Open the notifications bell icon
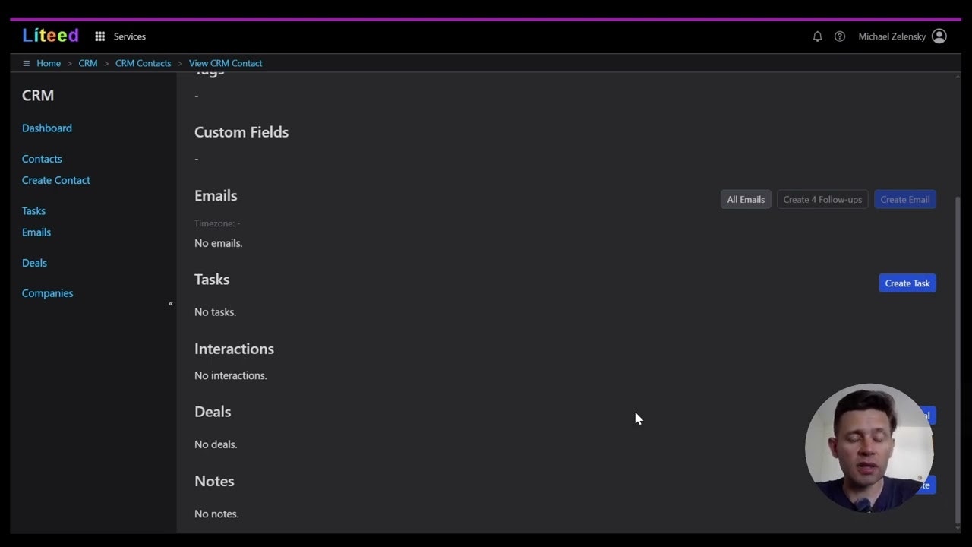The width and height of the screenshot is (972, 547). click(x=817, y=36)
